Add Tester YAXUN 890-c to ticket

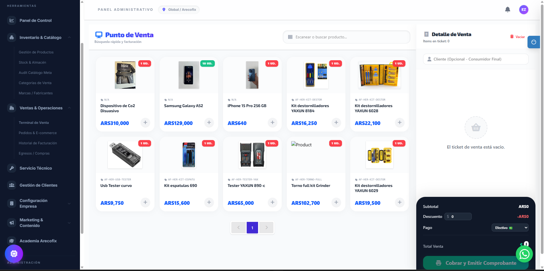coord(273,202)
